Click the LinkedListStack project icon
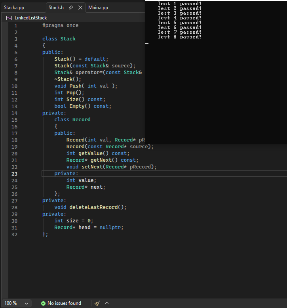287x308 pixels. [x=9, y=18]
